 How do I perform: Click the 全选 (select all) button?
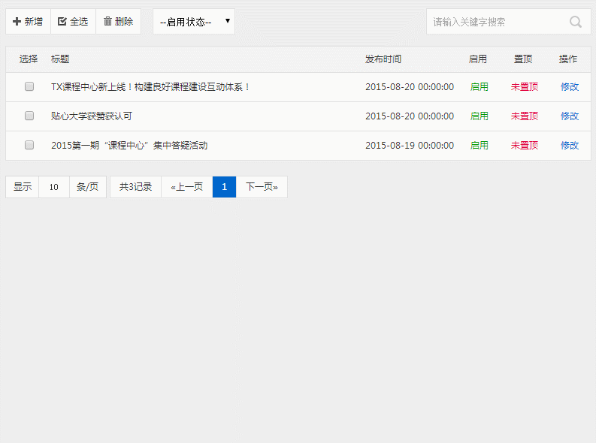pyautogui.click(x=73, y=22)
